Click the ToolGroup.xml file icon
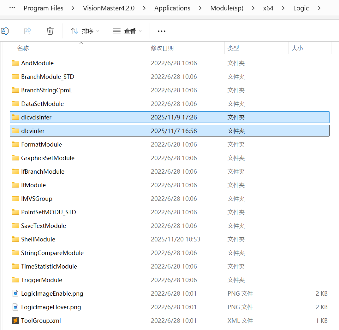 (x=15, y=321)
